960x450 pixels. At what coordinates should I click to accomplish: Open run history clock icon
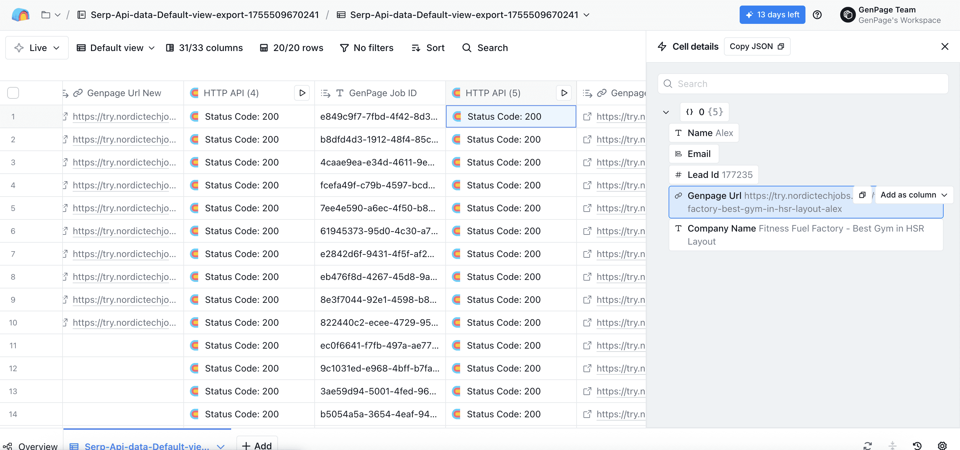pos(917,445)
